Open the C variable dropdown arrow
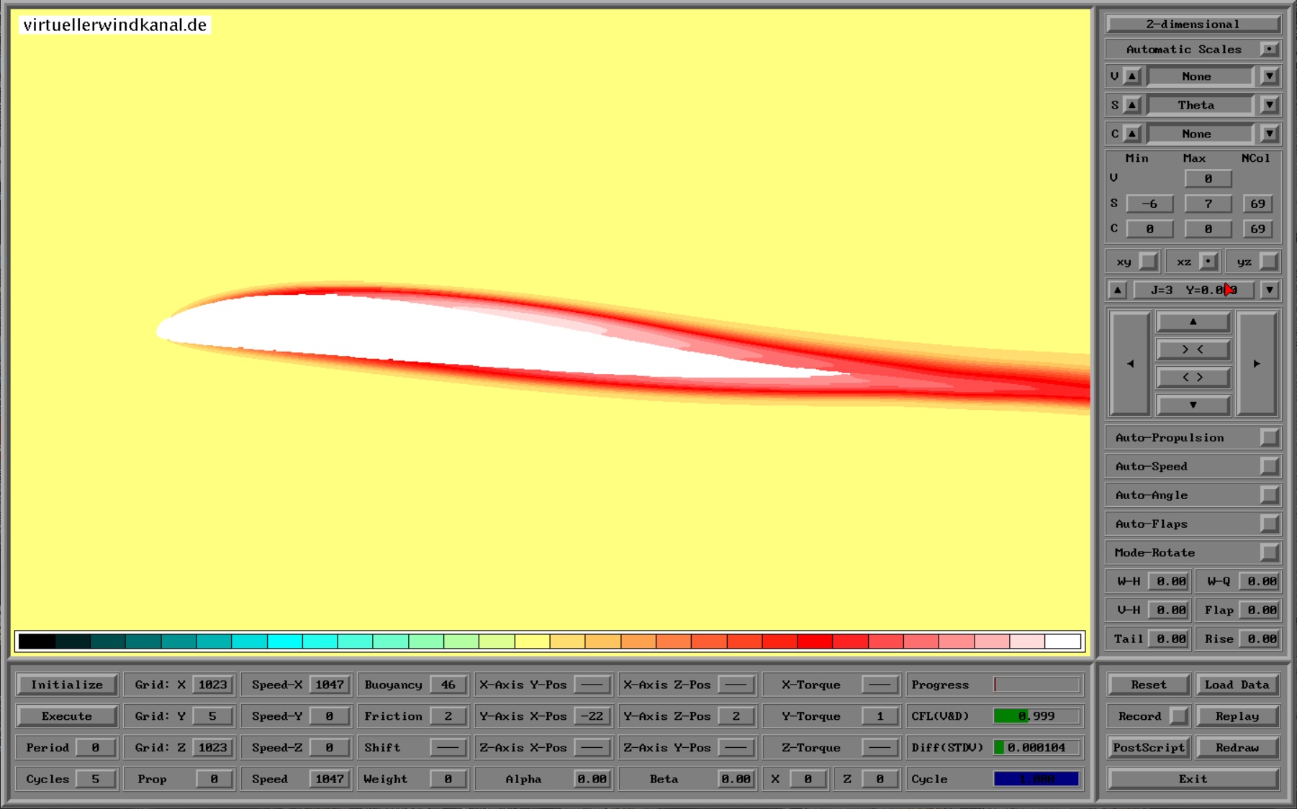 pyautogui.click(x=1269, y=134)
